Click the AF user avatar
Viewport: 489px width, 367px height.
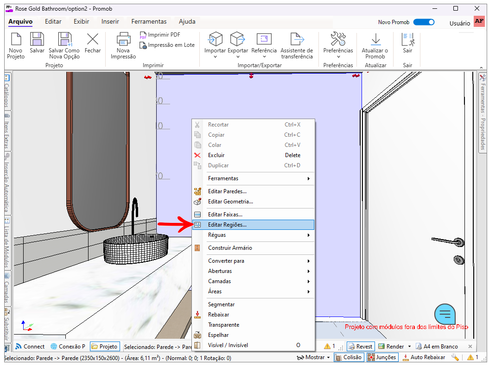click(479, 21)
